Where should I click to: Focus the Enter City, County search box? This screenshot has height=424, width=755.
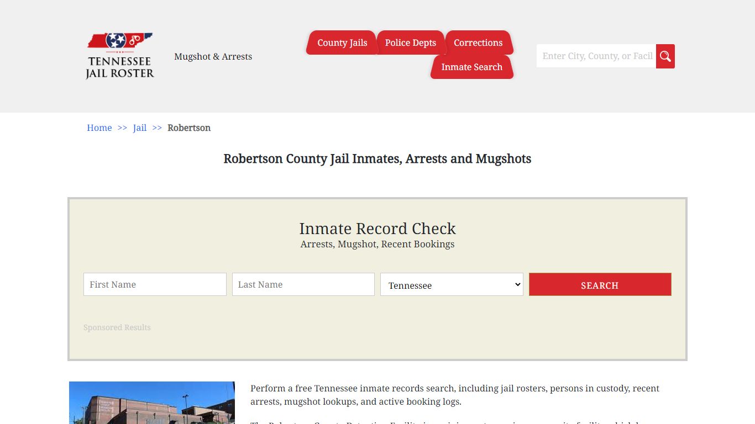[596, 56]
